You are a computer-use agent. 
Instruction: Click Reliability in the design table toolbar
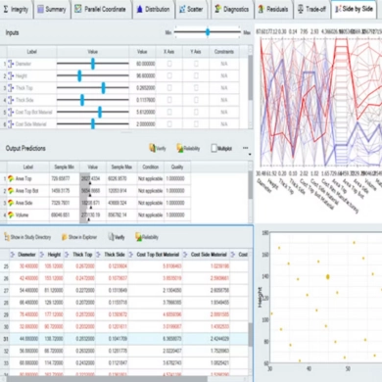pyautogui.click(x=147, y=237)
